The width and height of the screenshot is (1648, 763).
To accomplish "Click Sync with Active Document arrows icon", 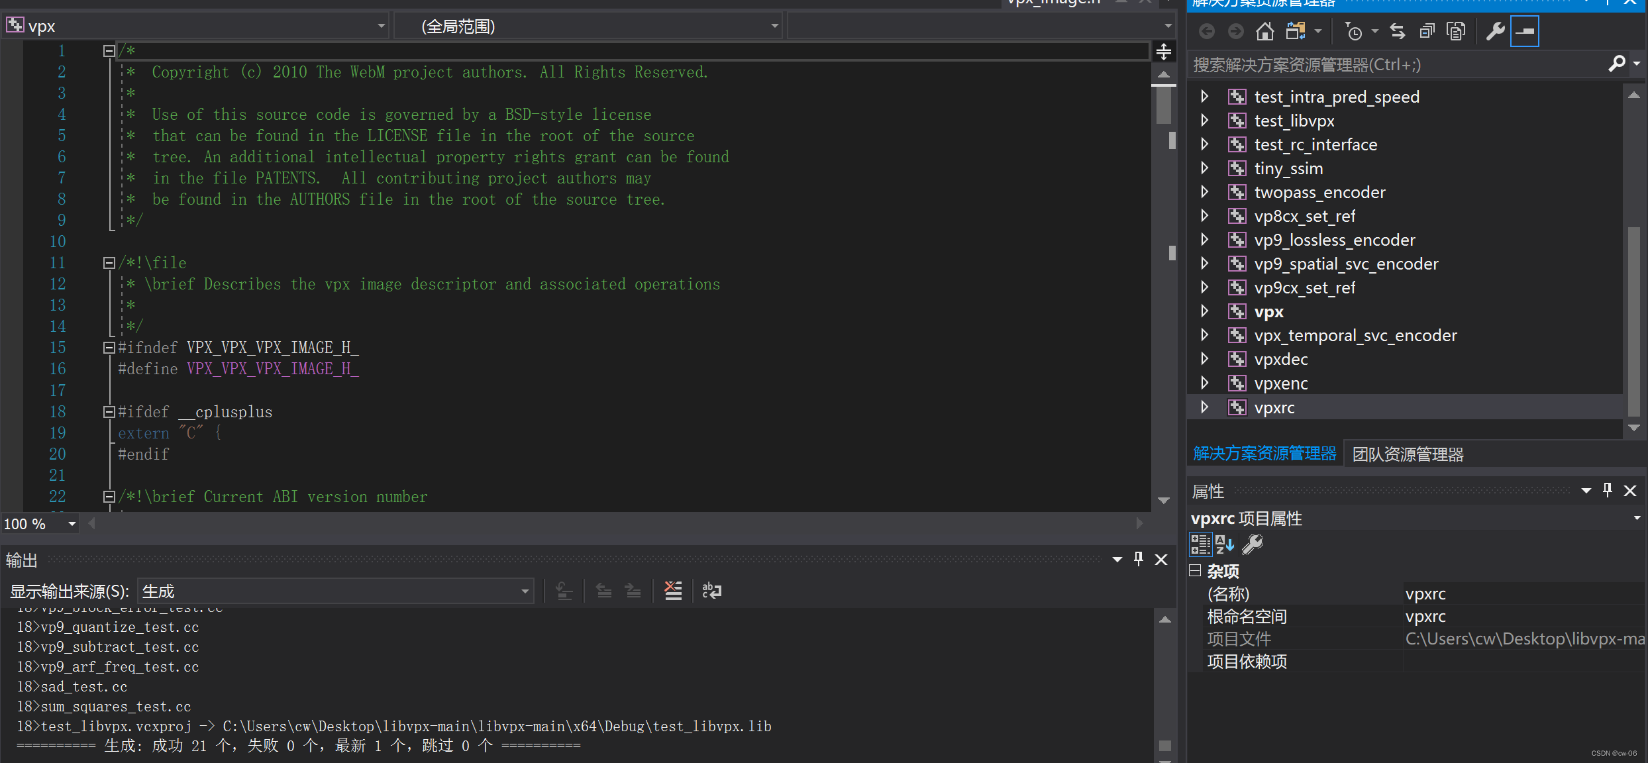I will 1398,31.
